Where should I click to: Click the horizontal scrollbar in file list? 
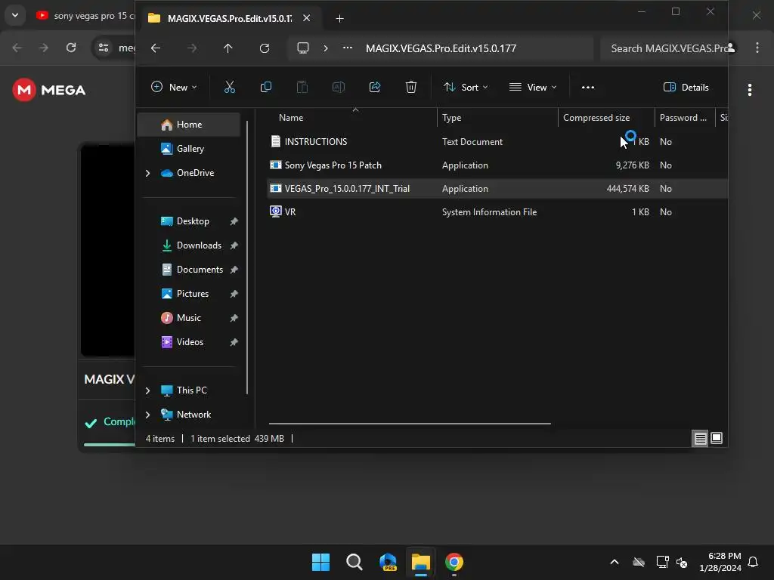409,423
